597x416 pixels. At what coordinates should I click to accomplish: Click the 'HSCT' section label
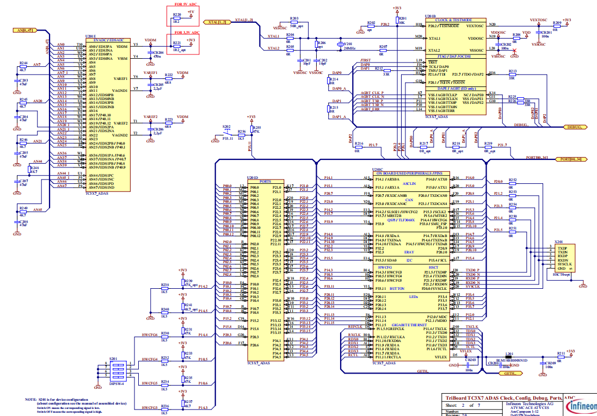[x=433, y=268]
